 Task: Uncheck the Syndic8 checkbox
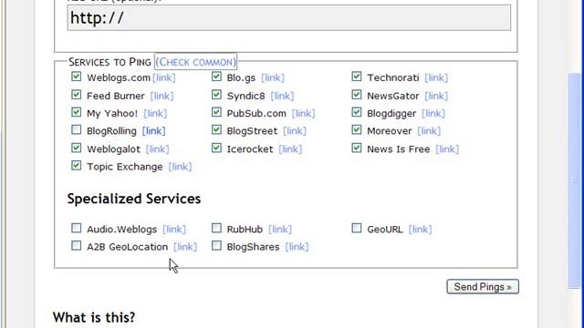[x=216, y=95]
